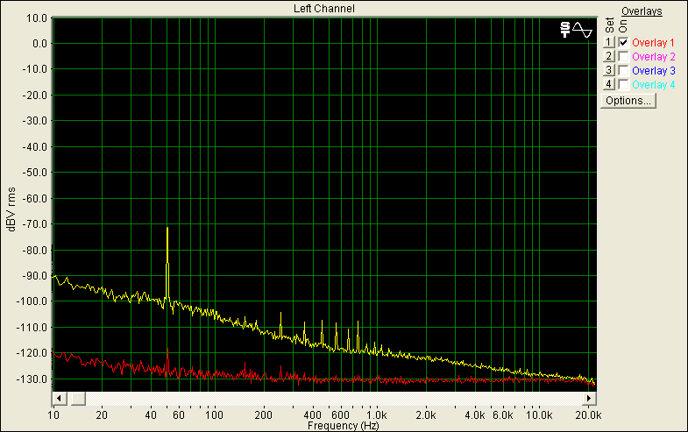Click the magenta Overlay 2 text label
688x432 pixels.
pyautogui.click(x=653, y=56)
